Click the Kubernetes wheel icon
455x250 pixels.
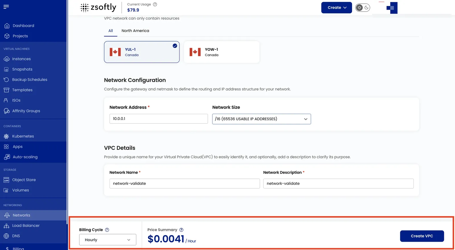tap(6, 136)
